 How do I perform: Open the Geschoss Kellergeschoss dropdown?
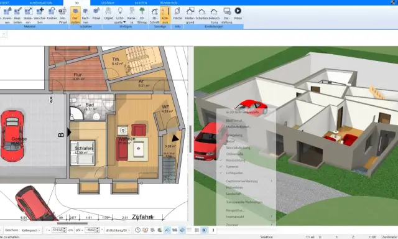[31, 230]
